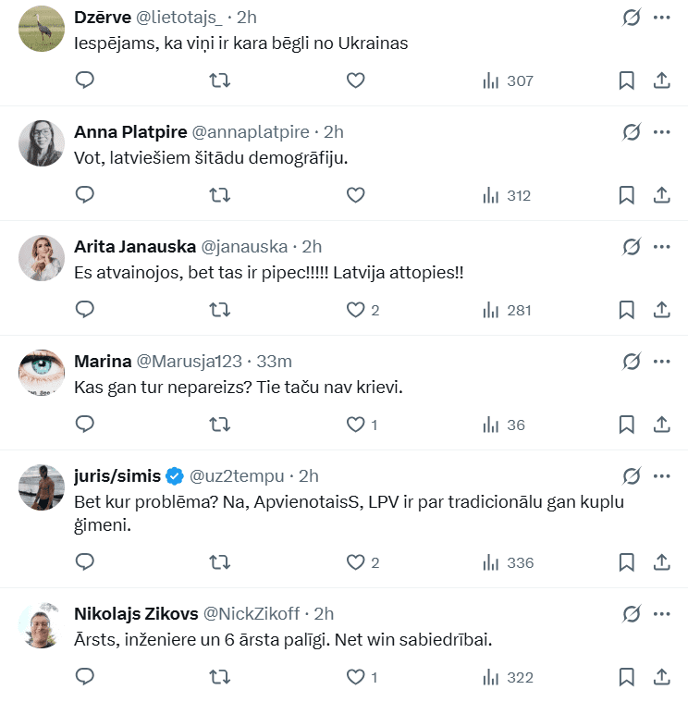688x702 pixels.
Task: Bookmark Nikolajs Zikovs' tweet
Action: pyautogui.click(x=626, y=677)
